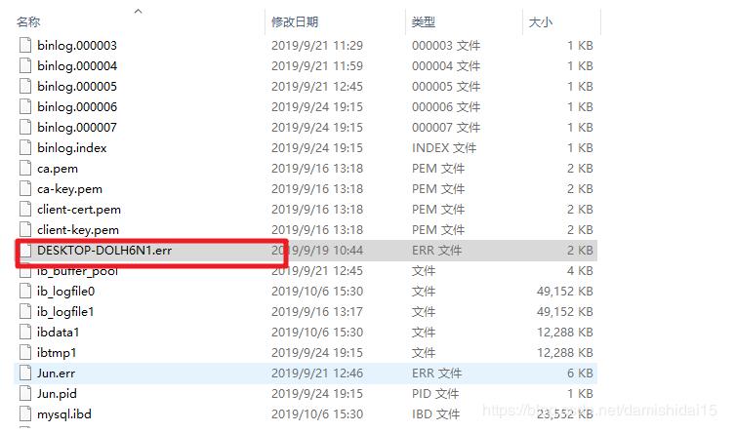The height and width of the screenshot is (432, 736).
Task: Select the Jun.pid file icon
Action: [26, 394]
